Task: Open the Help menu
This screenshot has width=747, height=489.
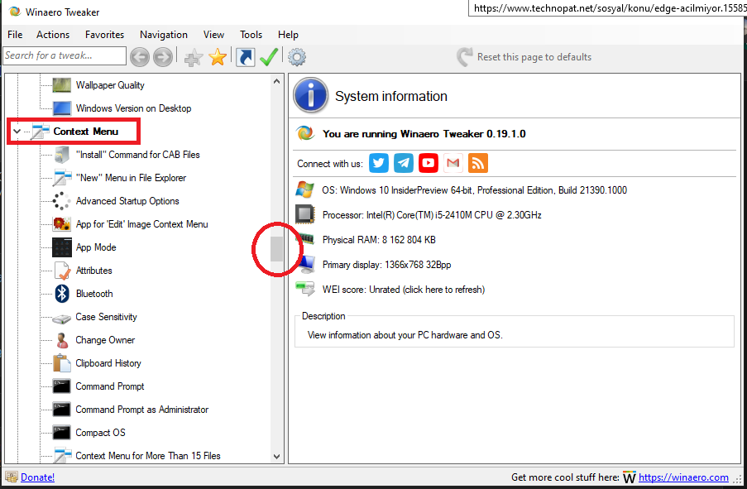Action: tap(288, 35)
